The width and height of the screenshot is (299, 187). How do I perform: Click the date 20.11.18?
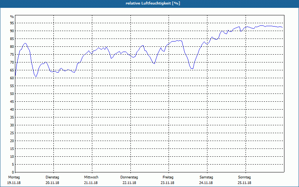pos(52,183)
